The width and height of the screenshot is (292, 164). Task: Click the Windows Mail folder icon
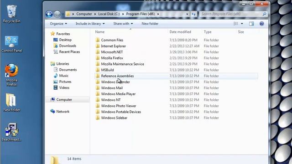pos(98,88)
